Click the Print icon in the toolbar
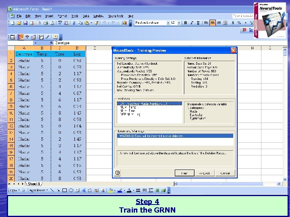 pyautogui.click(x=46, y=23)
